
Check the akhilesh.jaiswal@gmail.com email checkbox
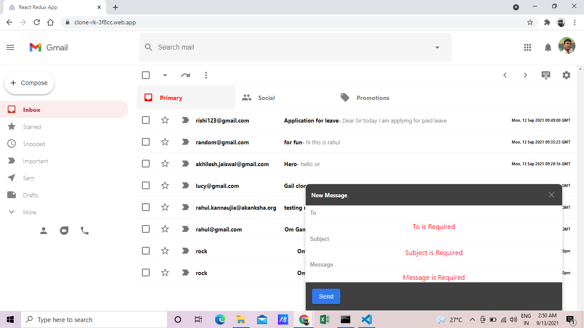pos(146,164)
